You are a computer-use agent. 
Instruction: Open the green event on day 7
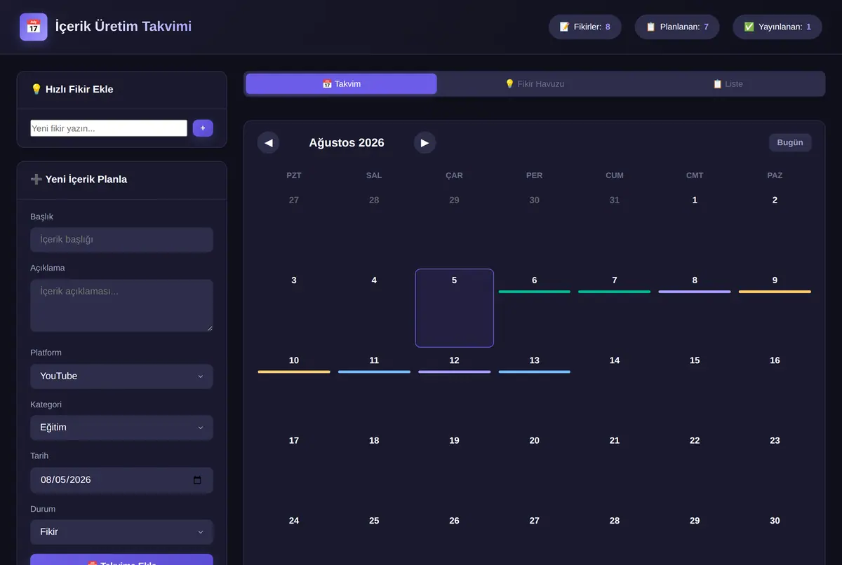[x=615, y=292]
